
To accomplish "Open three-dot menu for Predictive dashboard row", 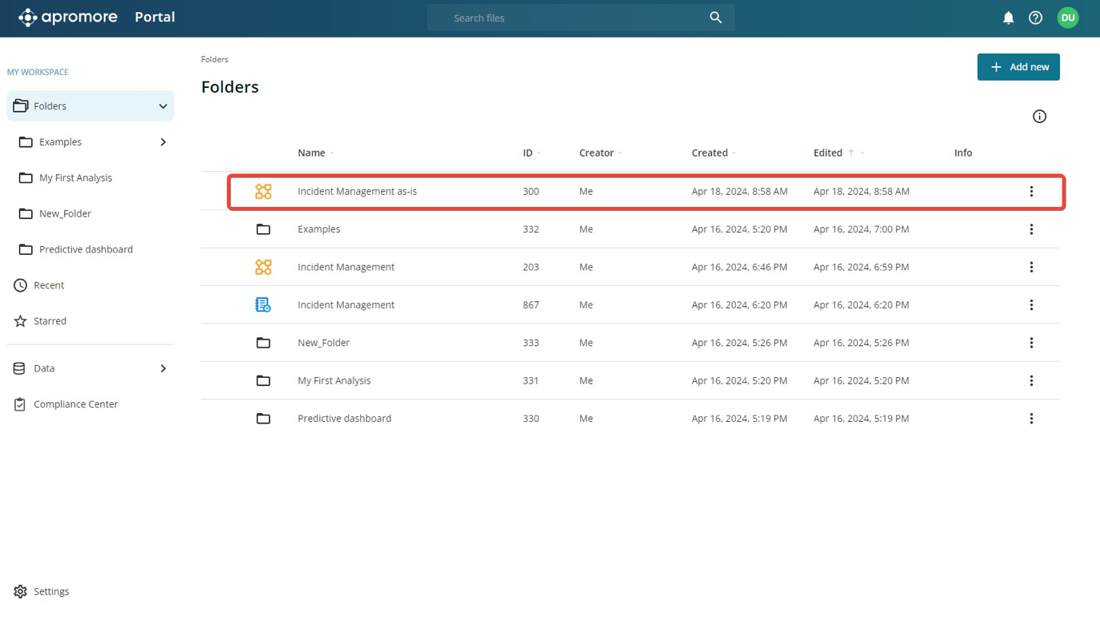I will 1031,419.
